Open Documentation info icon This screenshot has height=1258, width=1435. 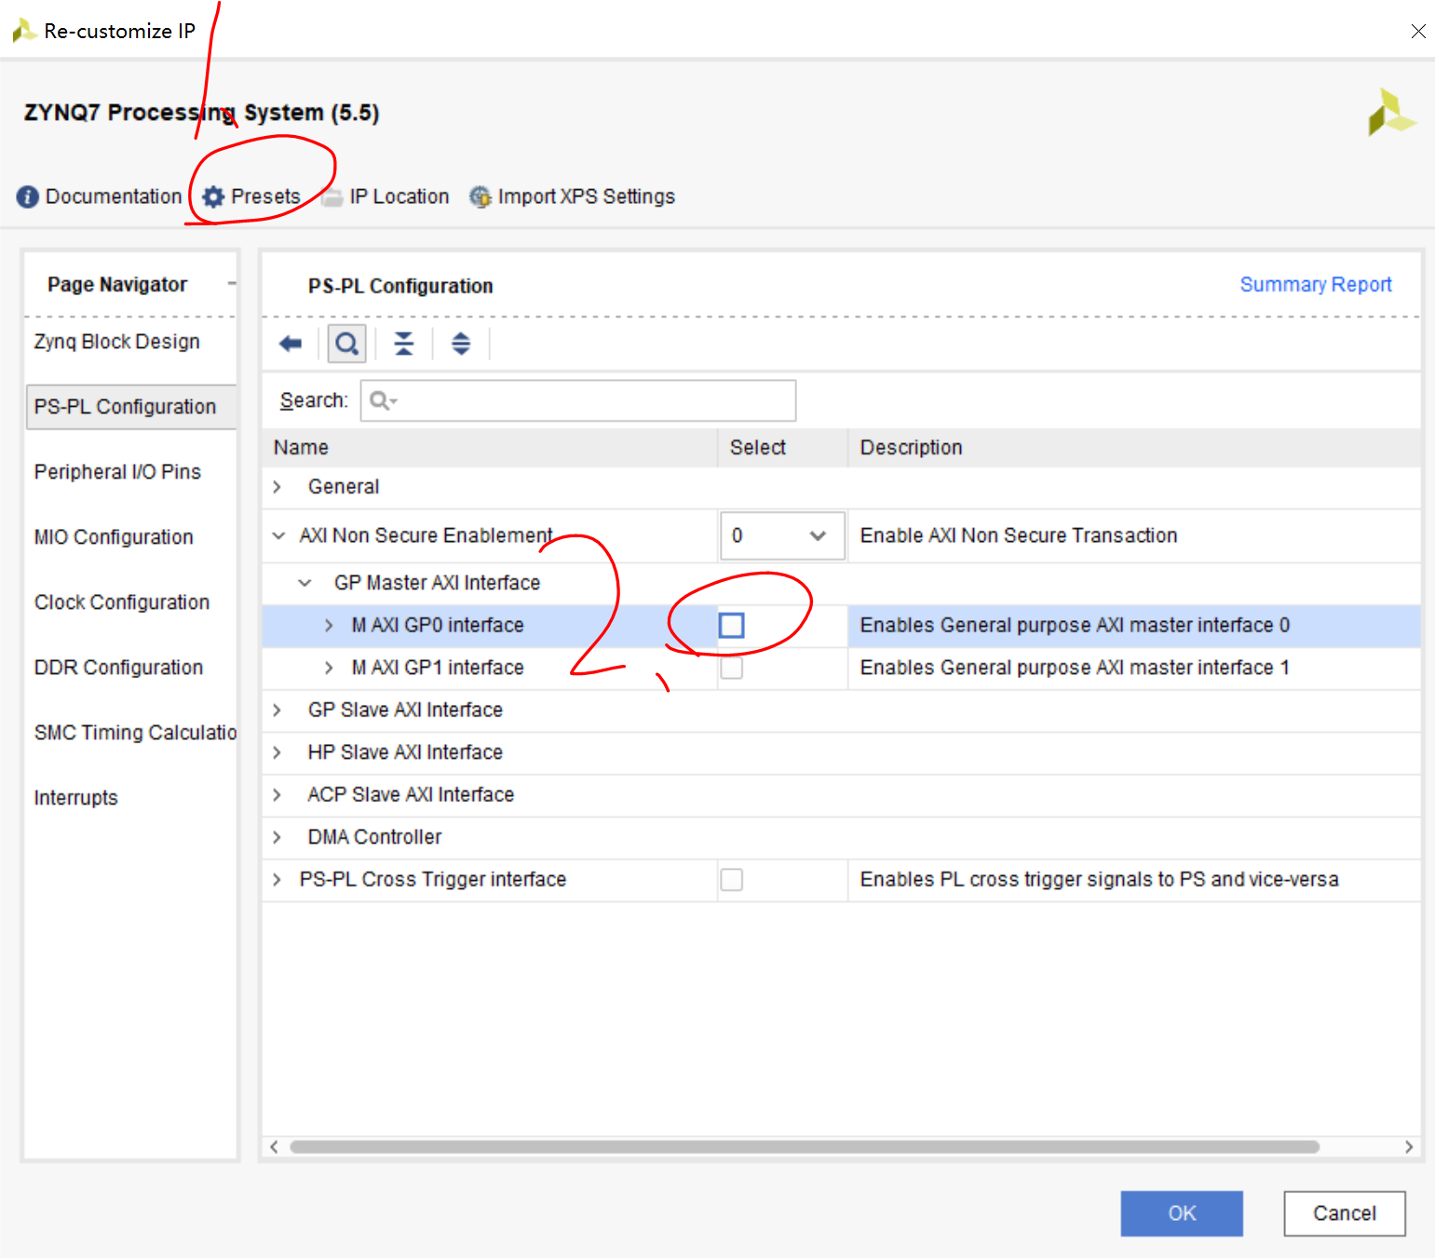coord(28,196)
